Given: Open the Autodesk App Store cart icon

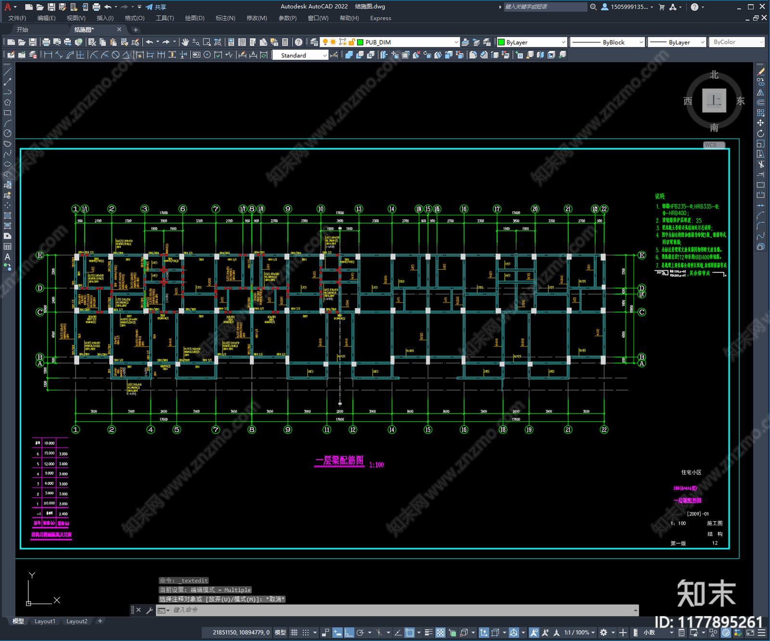Looking at the screenshot, I should 662,7.
